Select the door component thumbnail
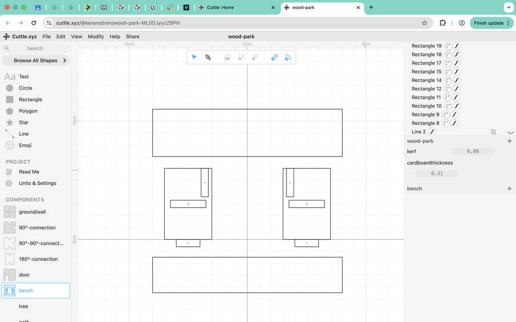 click(10, 275)
